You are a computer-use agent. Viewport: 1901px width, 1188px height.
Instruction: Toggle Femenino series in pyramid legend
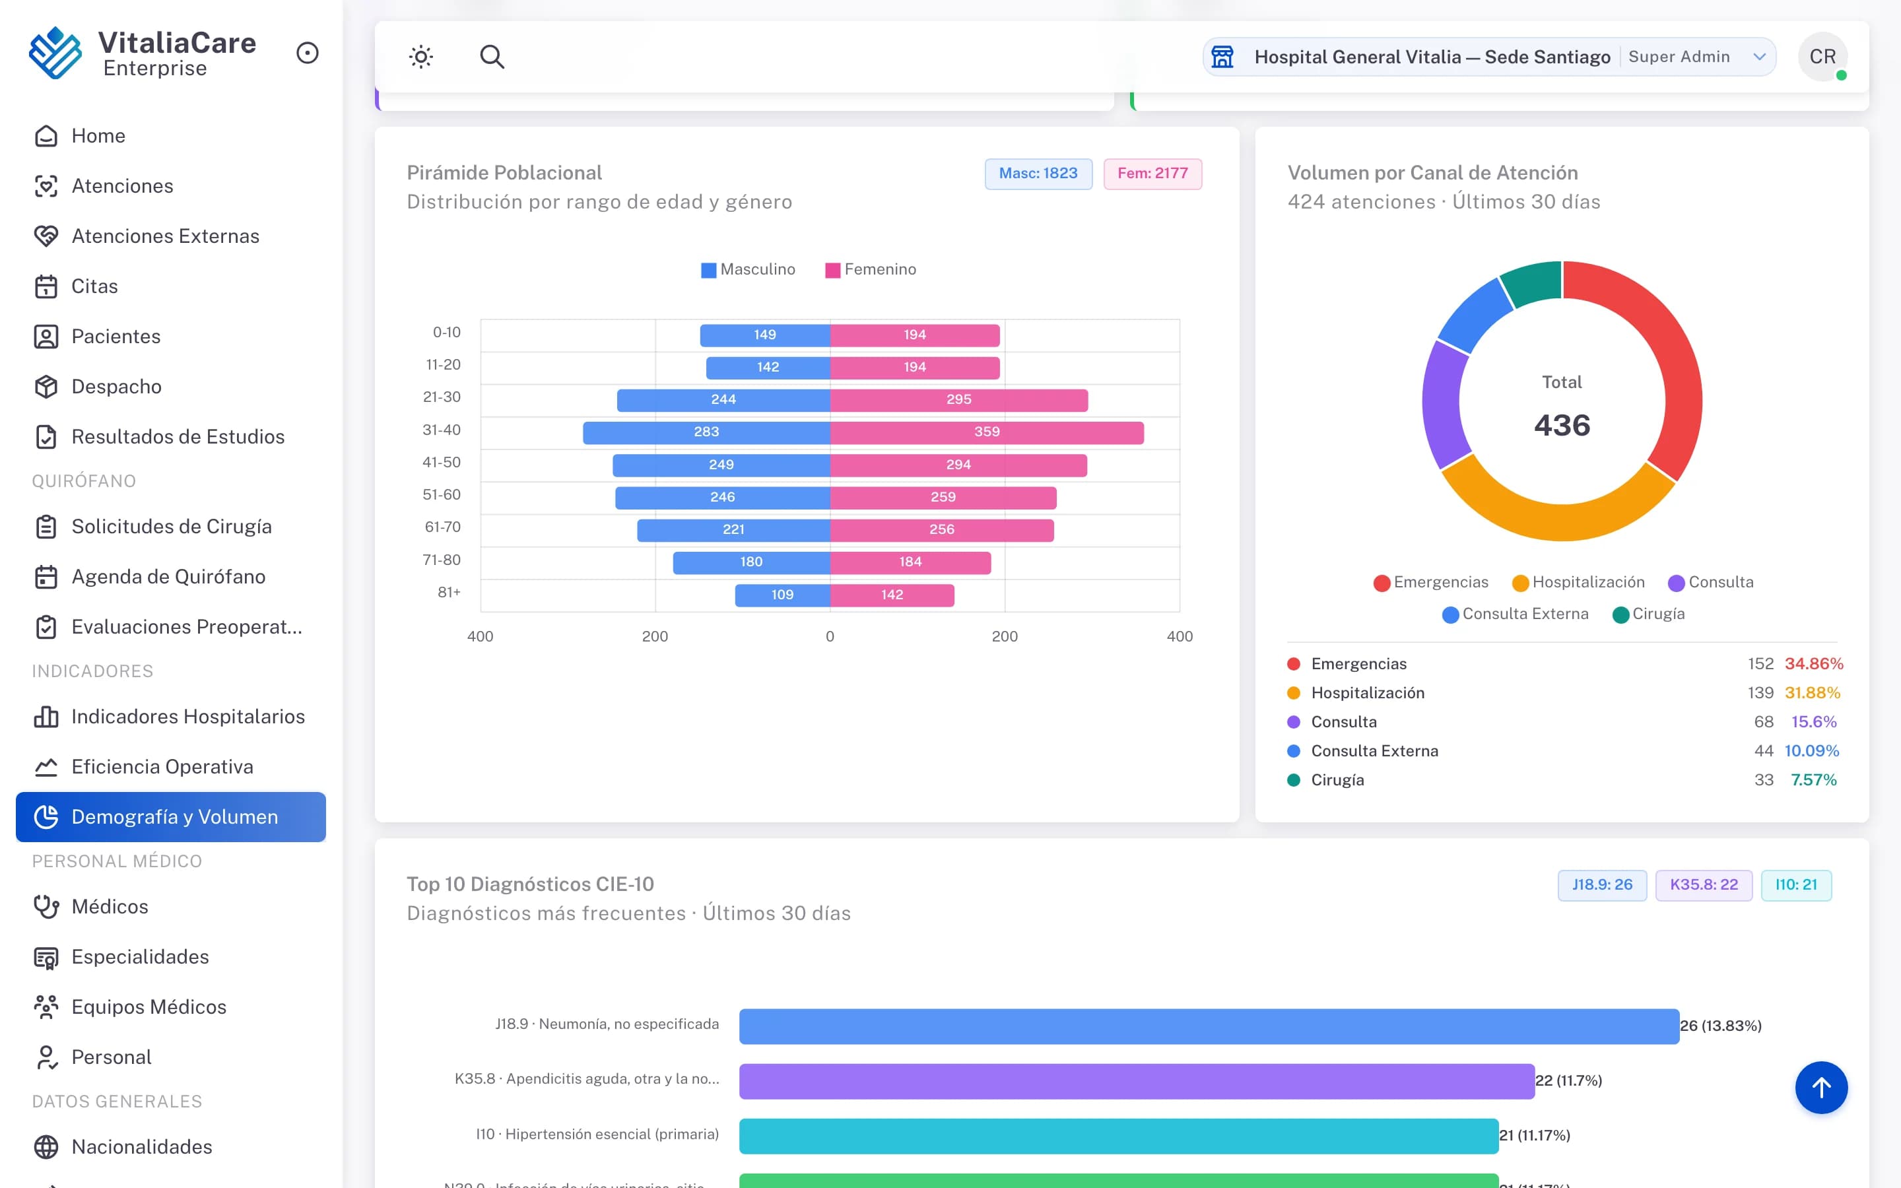(x=871, y=269)
